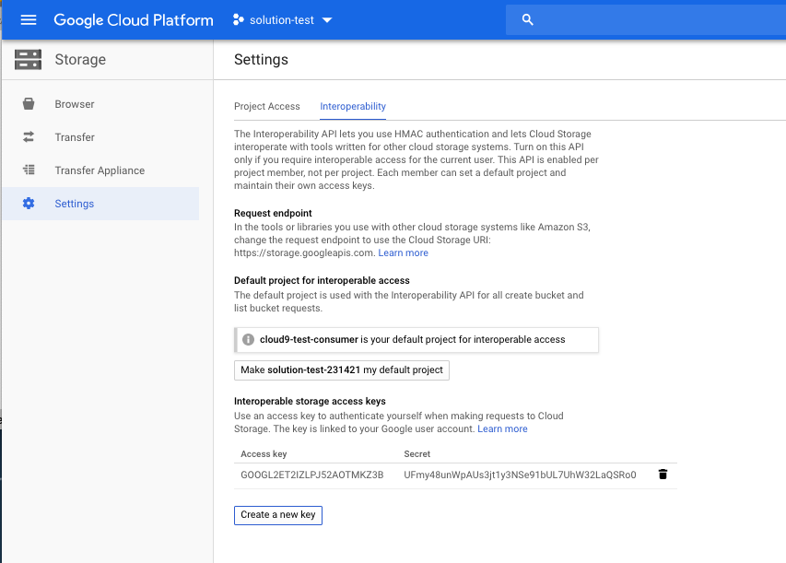This screenshot has width=786, height=563.
Task: Click the Storage title in the sidebar
Action: click(80, 60)
